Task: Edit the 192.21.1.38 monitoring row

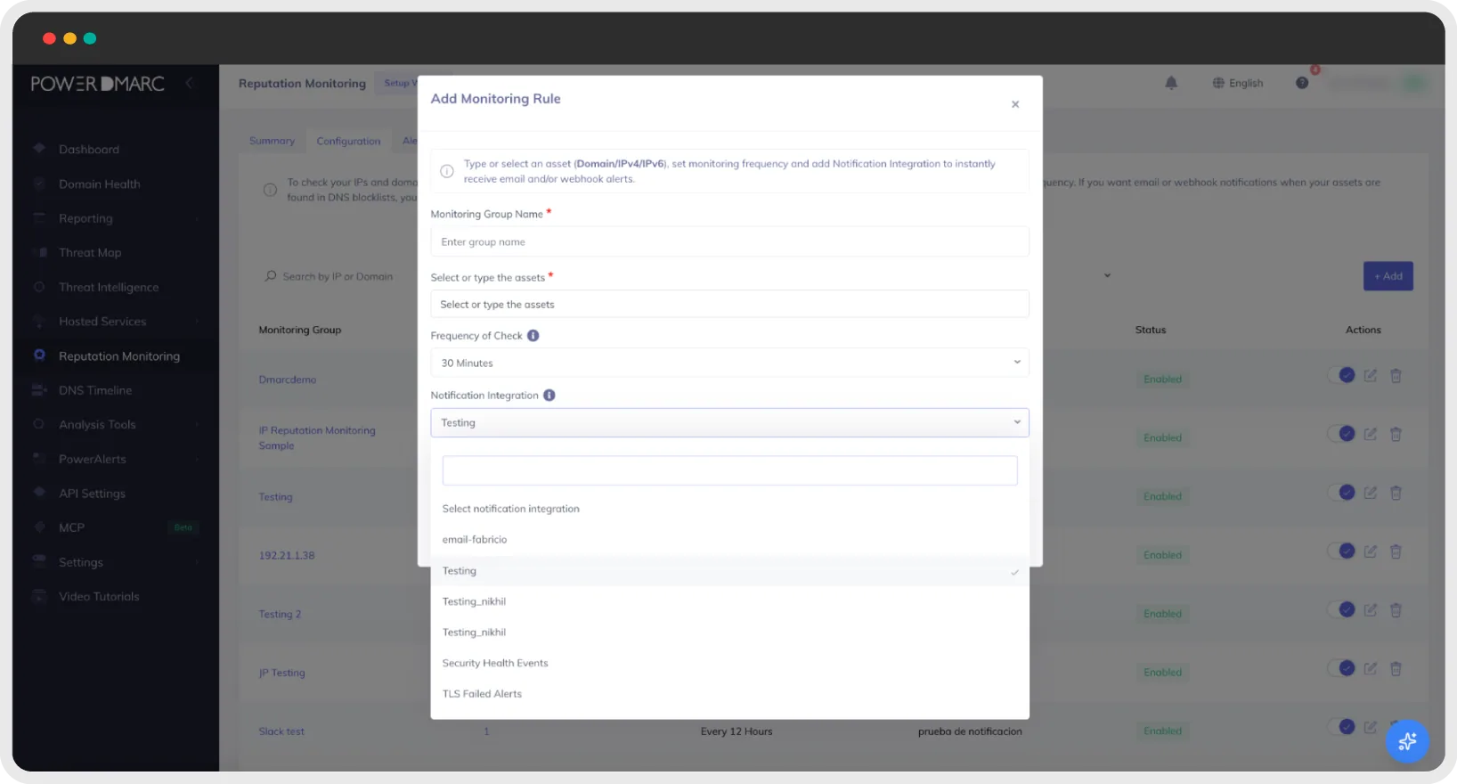Action: pos(1371,551)
